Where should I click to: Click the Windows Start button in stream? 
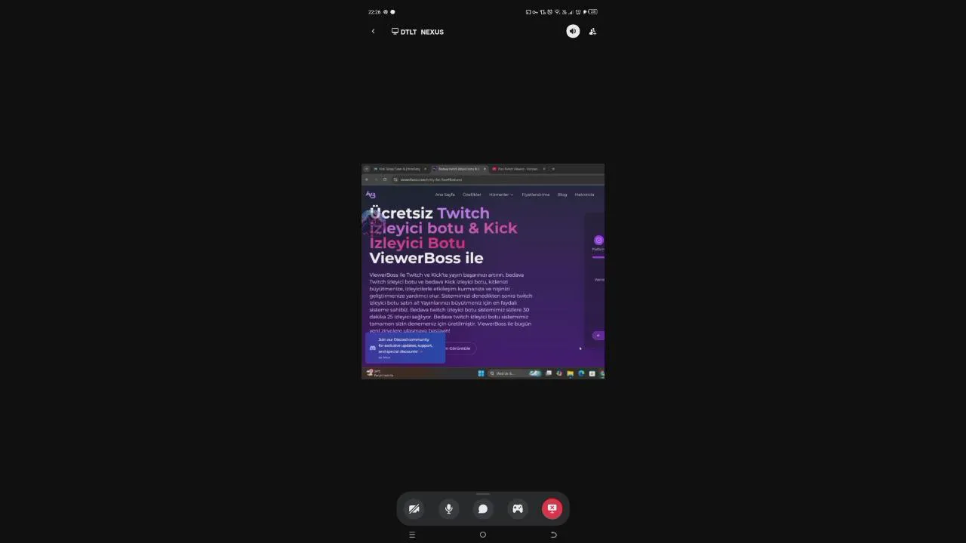point(481,373)
